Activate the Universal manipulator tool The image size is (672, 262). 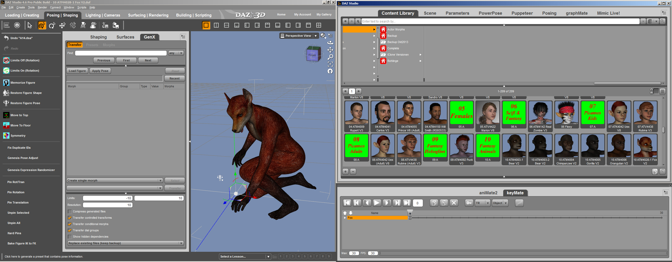coord(42,25)
